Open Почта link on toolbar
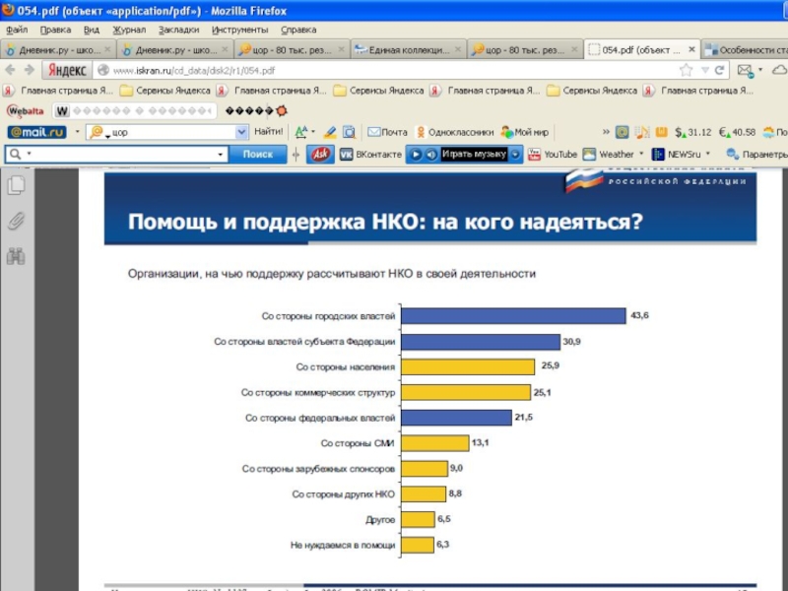Image resolution: width=788 pixels, height=591 pixels. coord(387,132)
